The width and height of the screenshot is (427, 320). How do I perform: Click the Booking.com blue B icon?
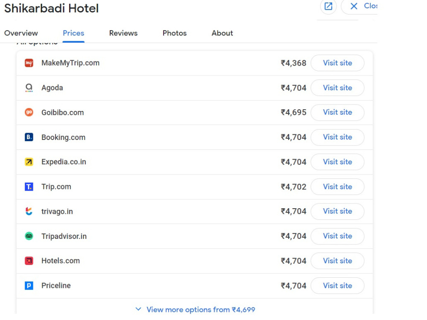29,137
